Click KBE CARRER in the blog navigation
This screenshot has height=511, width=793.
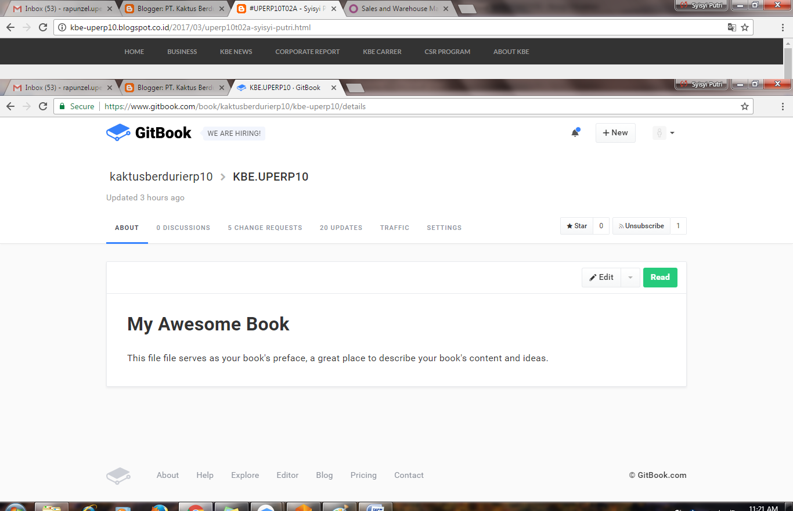click(382, 52)
